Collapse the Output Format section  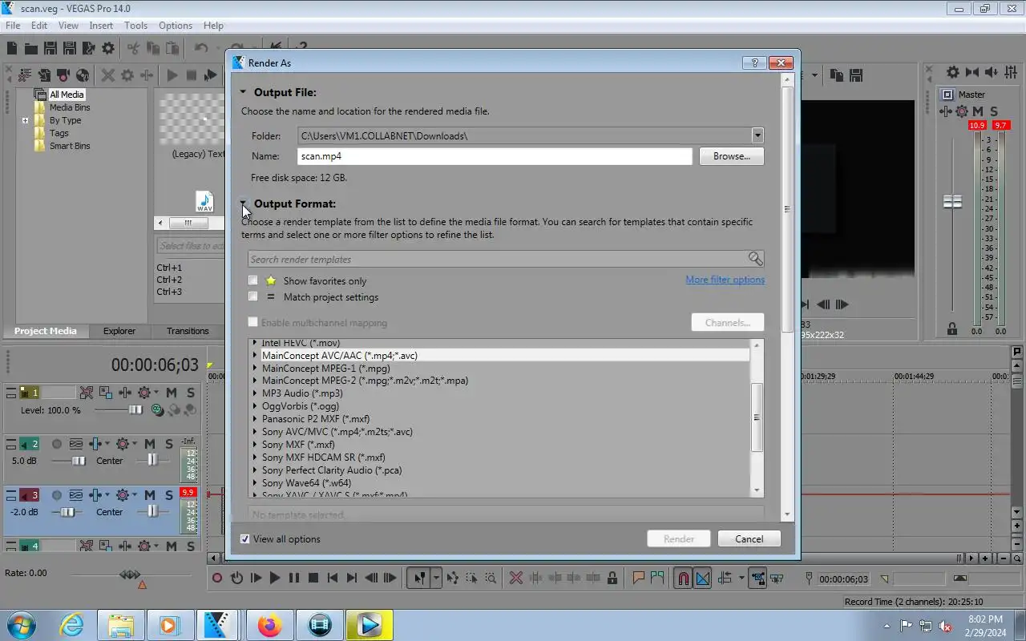coord(243,204)
